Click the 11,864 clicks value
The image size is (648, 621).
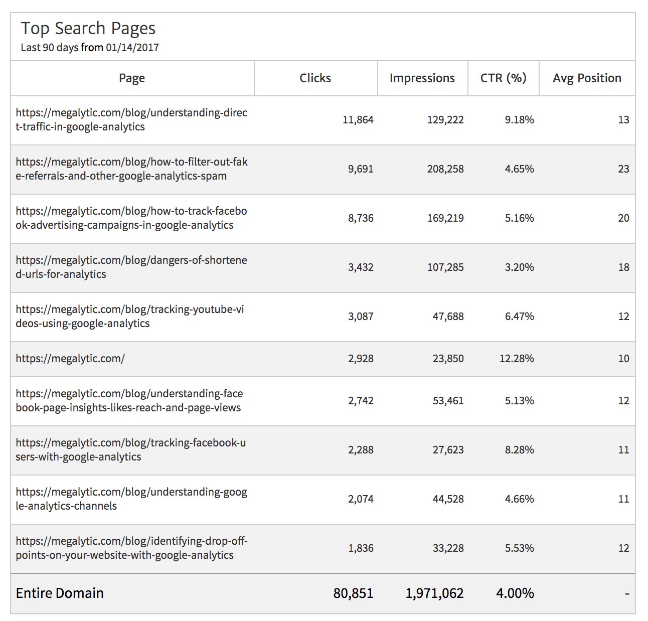(x=358, y=120)
